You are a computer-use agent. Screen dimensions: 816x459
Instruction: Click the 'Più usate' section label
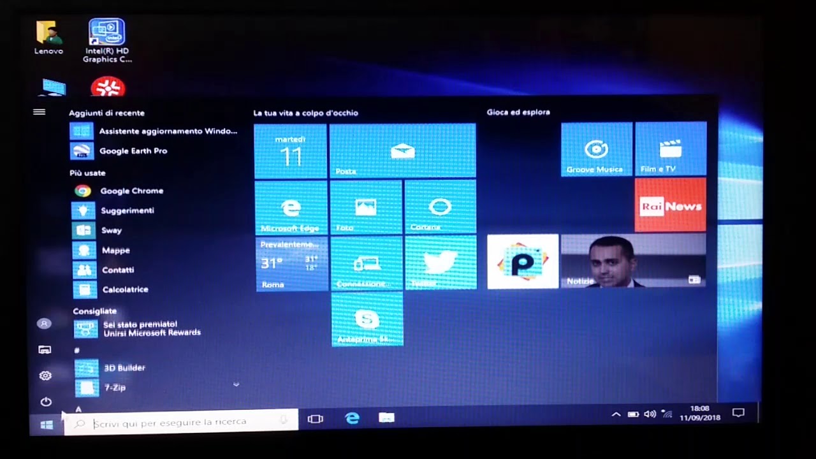click(87, 173)
